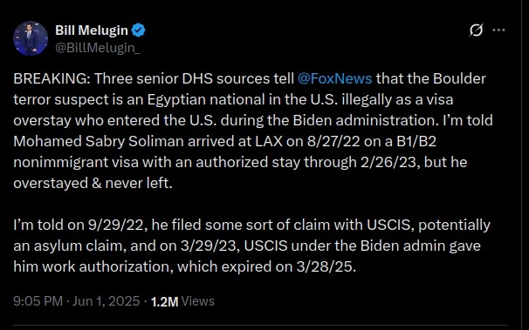Click the blue verified checkmark badge
Image resolution: width=529 pixels, height=330 pixels.
tap(138, 30)
